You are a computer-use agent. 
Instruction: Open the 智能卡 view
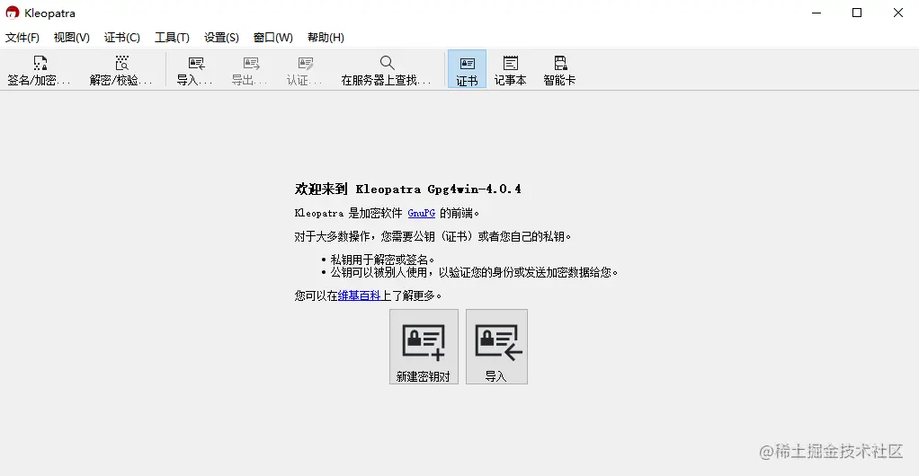click(559, 70)
